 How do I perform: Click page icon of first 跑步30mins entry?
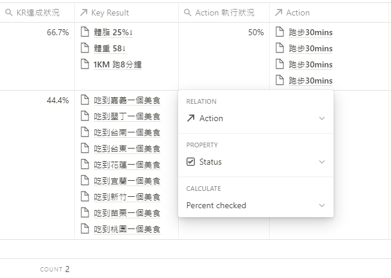click(280, 32)
